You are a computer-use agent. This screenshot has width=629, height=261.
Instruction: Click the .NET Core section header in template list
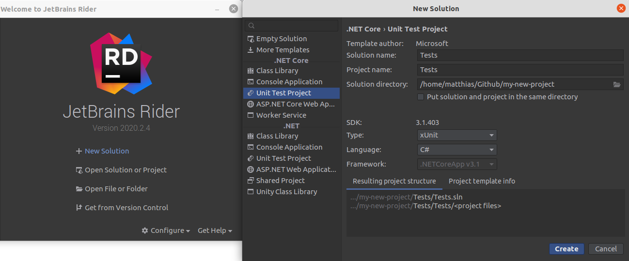tap(291, 61)
